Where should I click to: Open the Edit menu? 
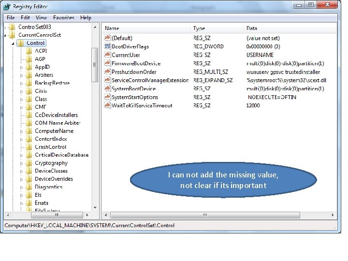coord(25,17)
